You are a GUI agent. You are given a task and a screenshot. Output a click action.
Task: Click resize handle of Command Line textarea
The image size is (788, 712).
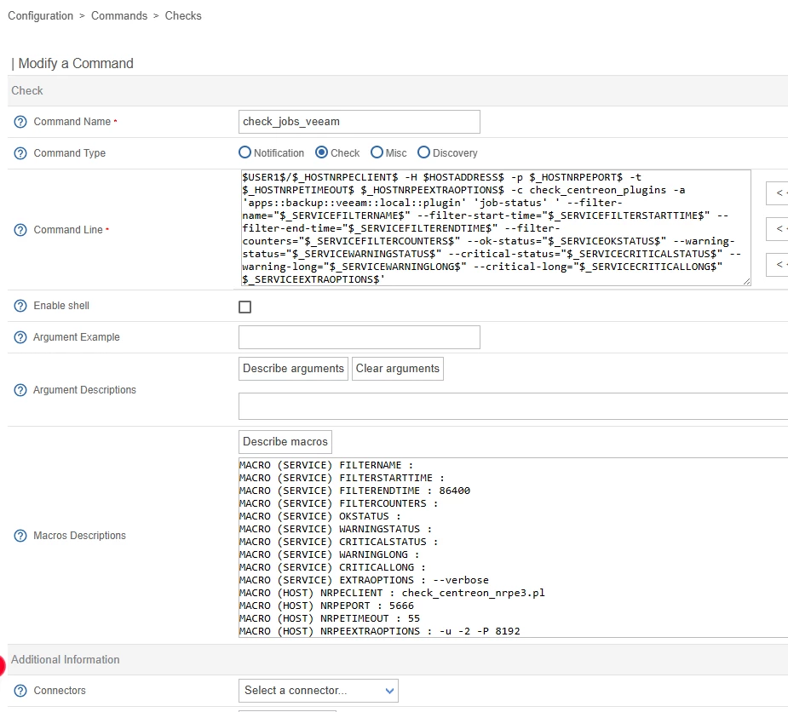747,283
